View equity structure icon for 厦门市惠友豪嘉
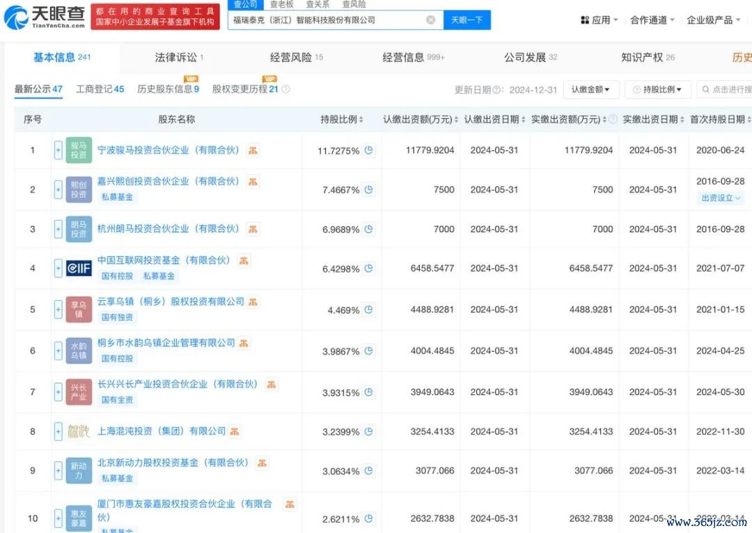The image size is (752, 533). [290, 504]
